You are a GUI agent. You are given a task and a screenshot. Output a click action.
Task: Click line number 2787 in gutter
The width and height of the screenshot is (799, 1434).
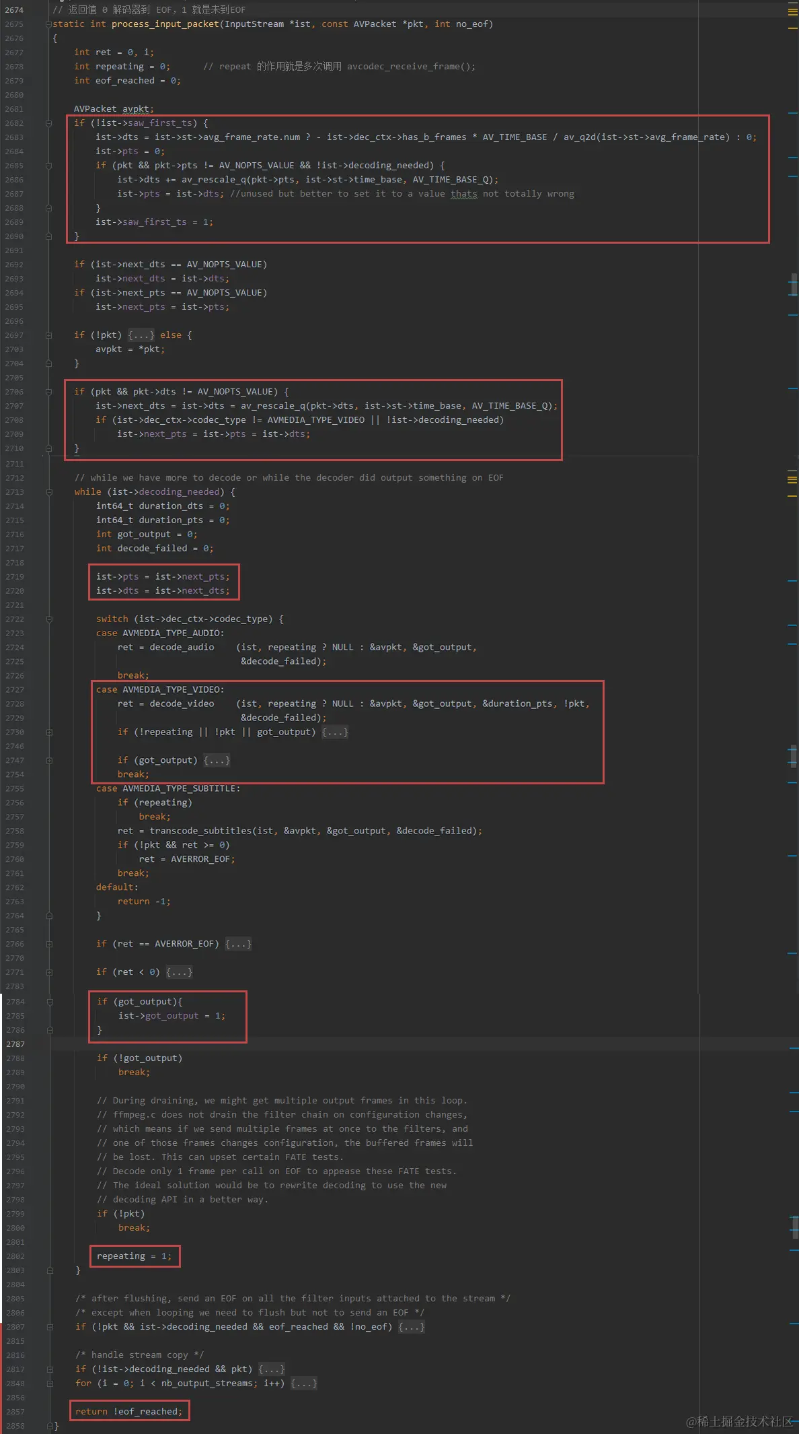[x=15, y=1044]
